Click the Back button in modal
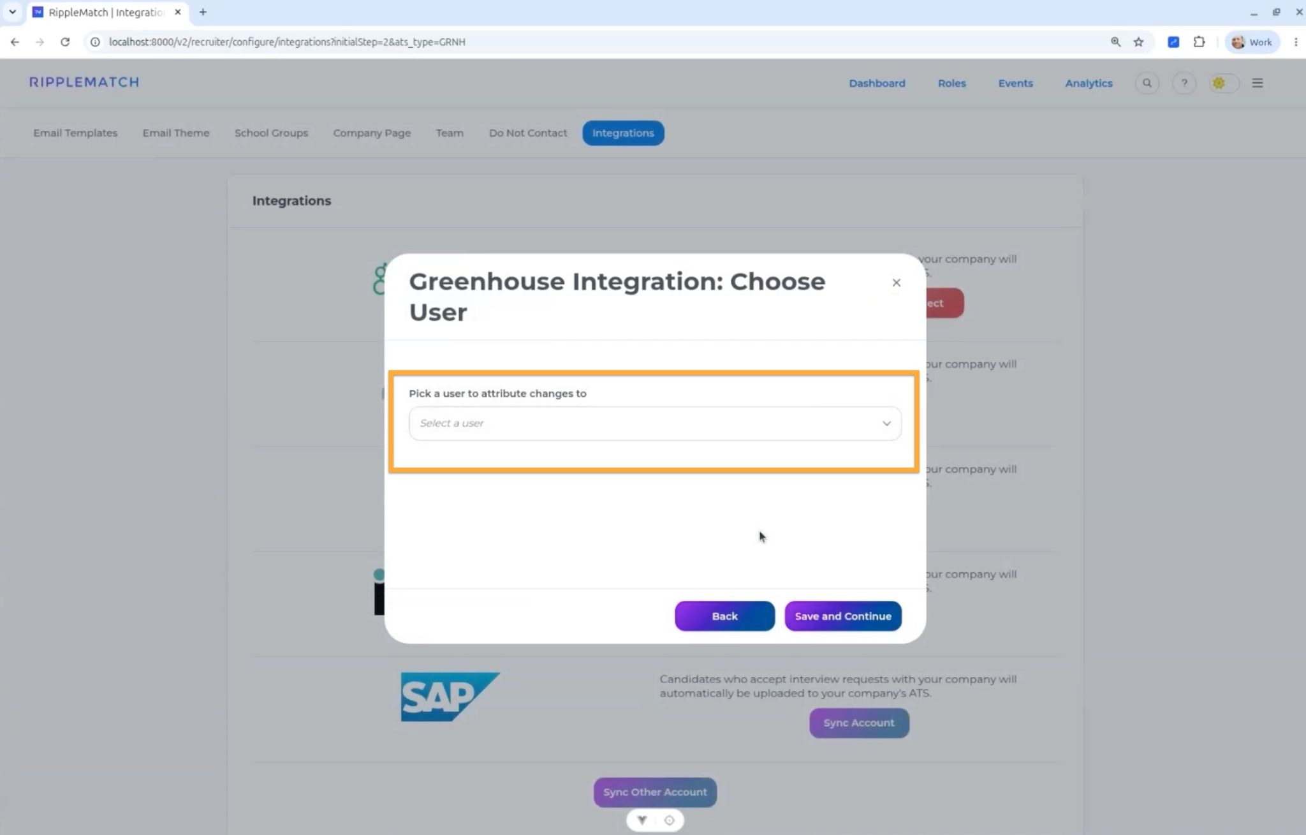Screen dimensions: 1306x835 (724, 616)
